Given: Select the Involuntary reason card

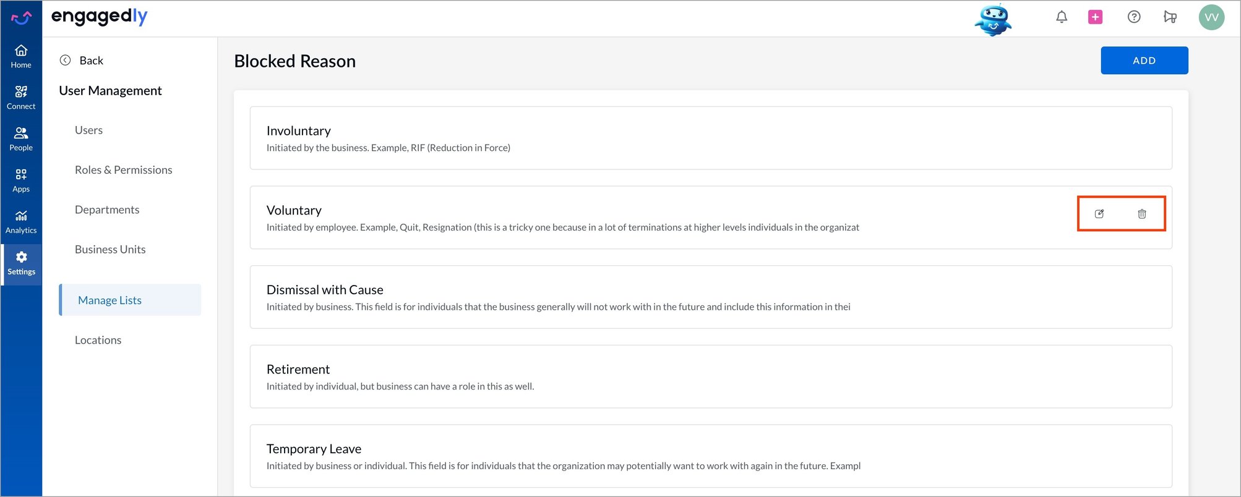Looking at the screenshot, I should [711, 138].
